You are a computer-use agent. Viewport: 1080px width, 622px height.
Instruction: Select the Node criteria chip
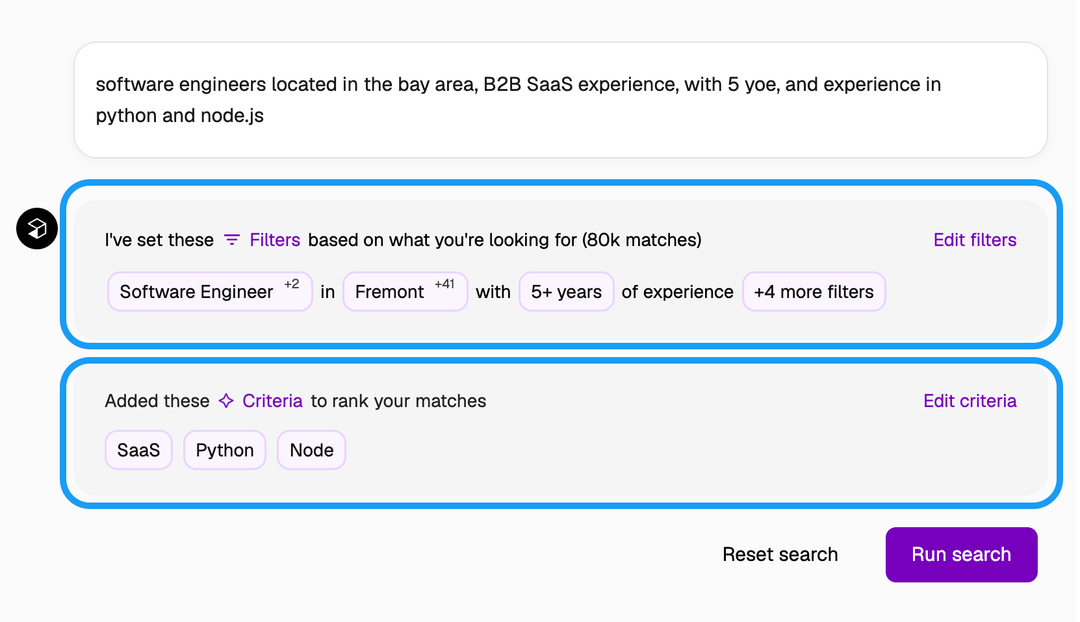tap(311, 450)
